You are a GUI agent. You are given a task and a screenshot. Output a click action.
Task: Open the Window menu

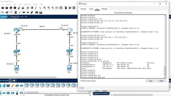(35, 4)
